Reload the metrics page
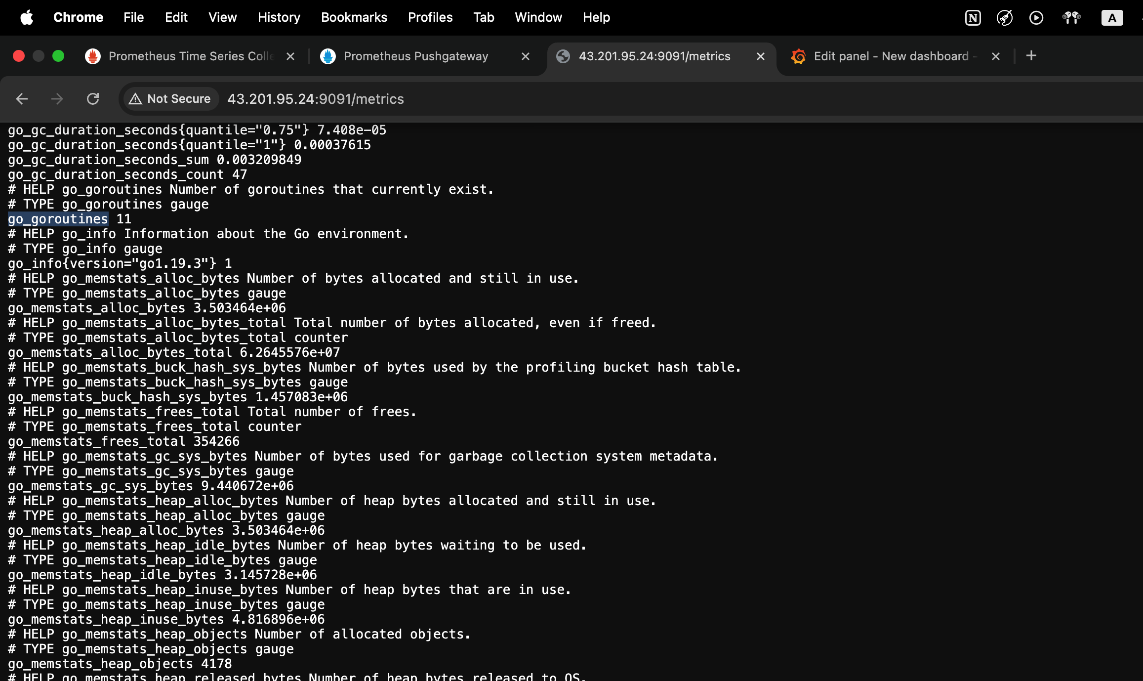Image resolution: width=1143 pixels, height=681 pixels. pyautogui.click(x=93, y=99)
